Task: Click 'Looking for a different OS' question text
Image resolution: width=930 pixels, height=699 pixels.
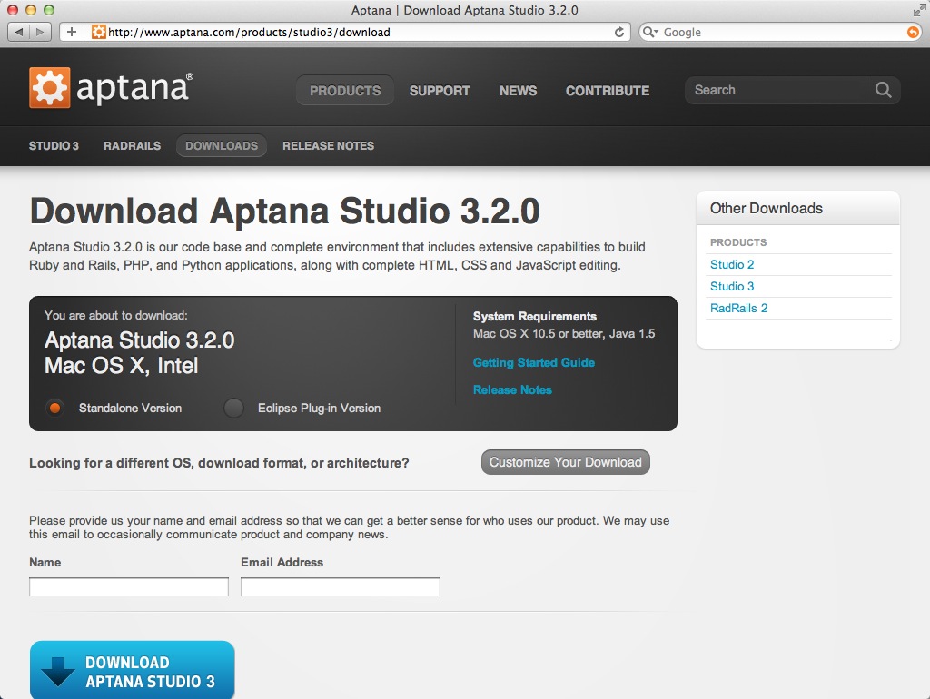Action: point(219,463)
